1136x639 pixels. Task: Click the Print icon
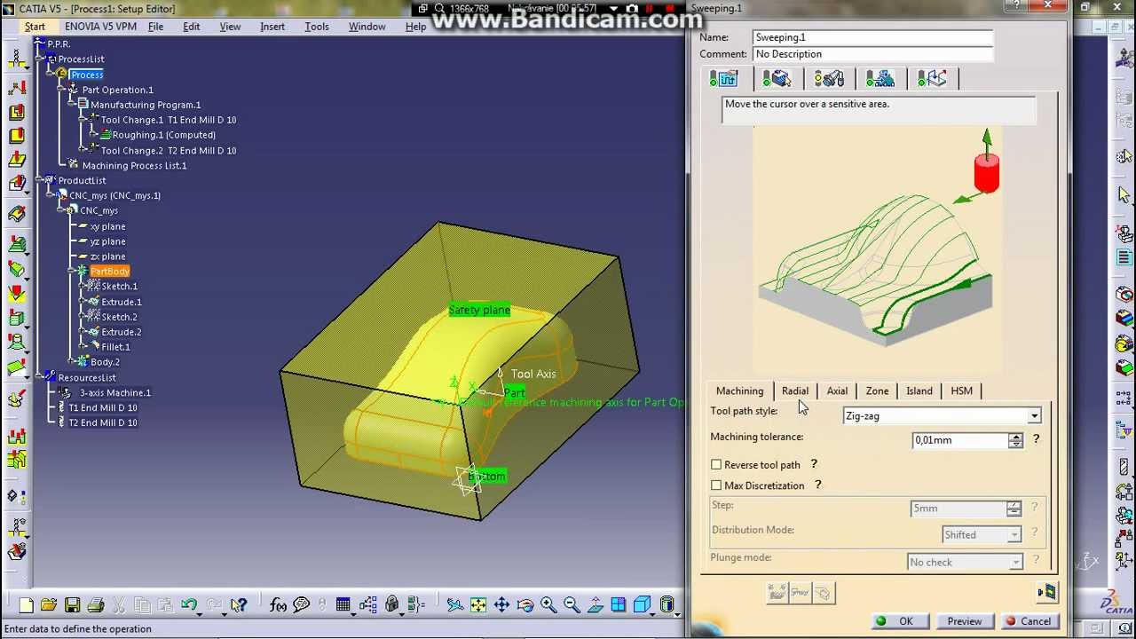(96, 605)
